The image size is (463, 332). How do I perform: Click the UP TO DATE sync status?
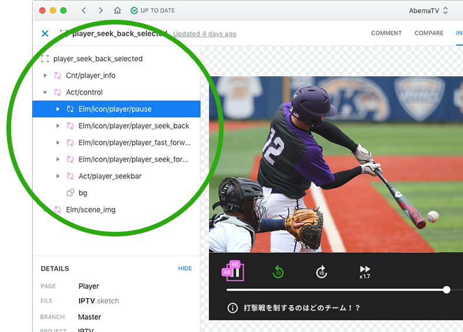[152, 10]
